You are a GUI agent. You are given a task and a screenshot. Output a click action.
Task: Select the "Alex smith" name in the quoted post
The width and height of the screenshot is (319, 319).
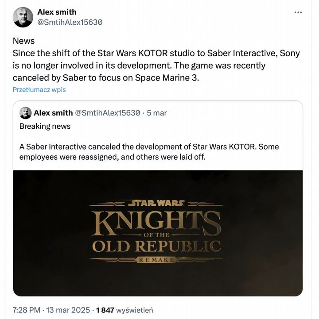pos(53,113)
